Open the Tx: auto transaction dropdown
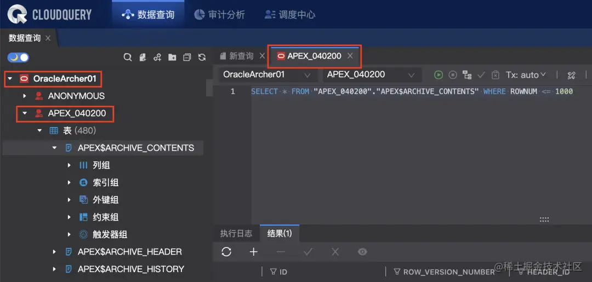 (x=526, y=75)
